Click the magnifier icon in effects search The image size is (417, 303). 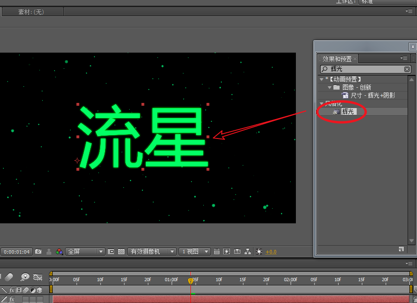(324, 69)
